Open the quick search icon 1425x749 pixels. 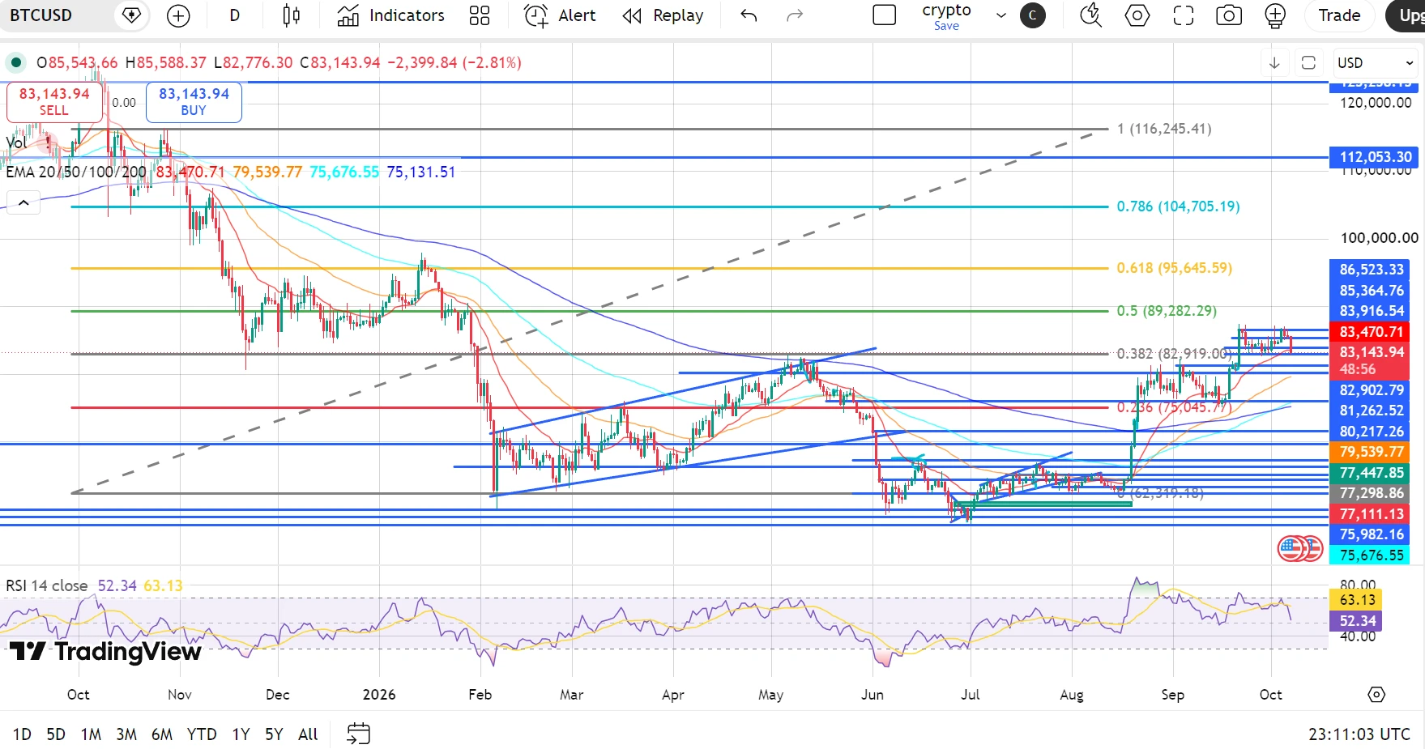[1091, 15]
